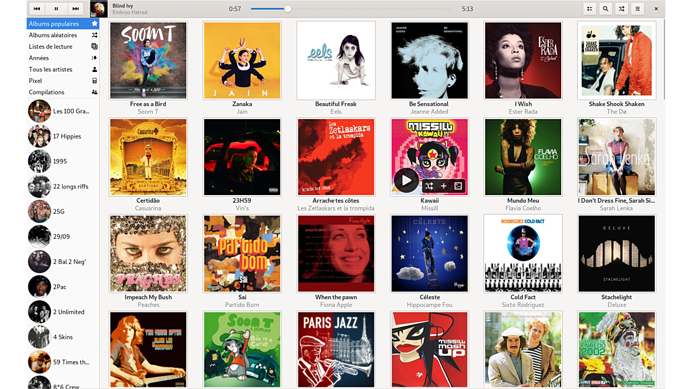Select the artist 2Pac in sidebar

(59, 287)
